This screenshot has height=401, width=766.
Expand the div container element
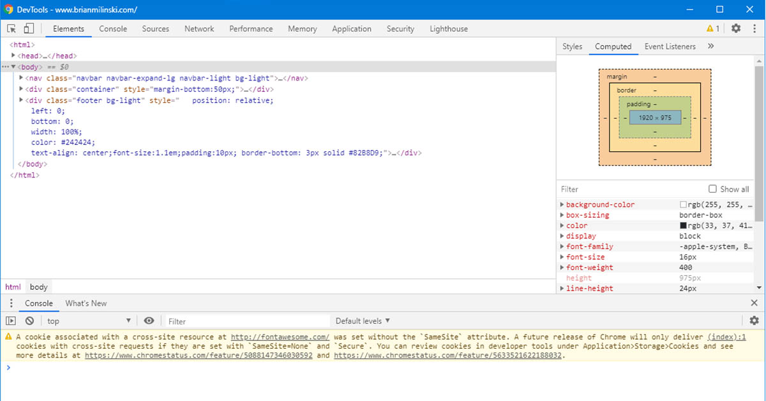click(x=21, y=89)
